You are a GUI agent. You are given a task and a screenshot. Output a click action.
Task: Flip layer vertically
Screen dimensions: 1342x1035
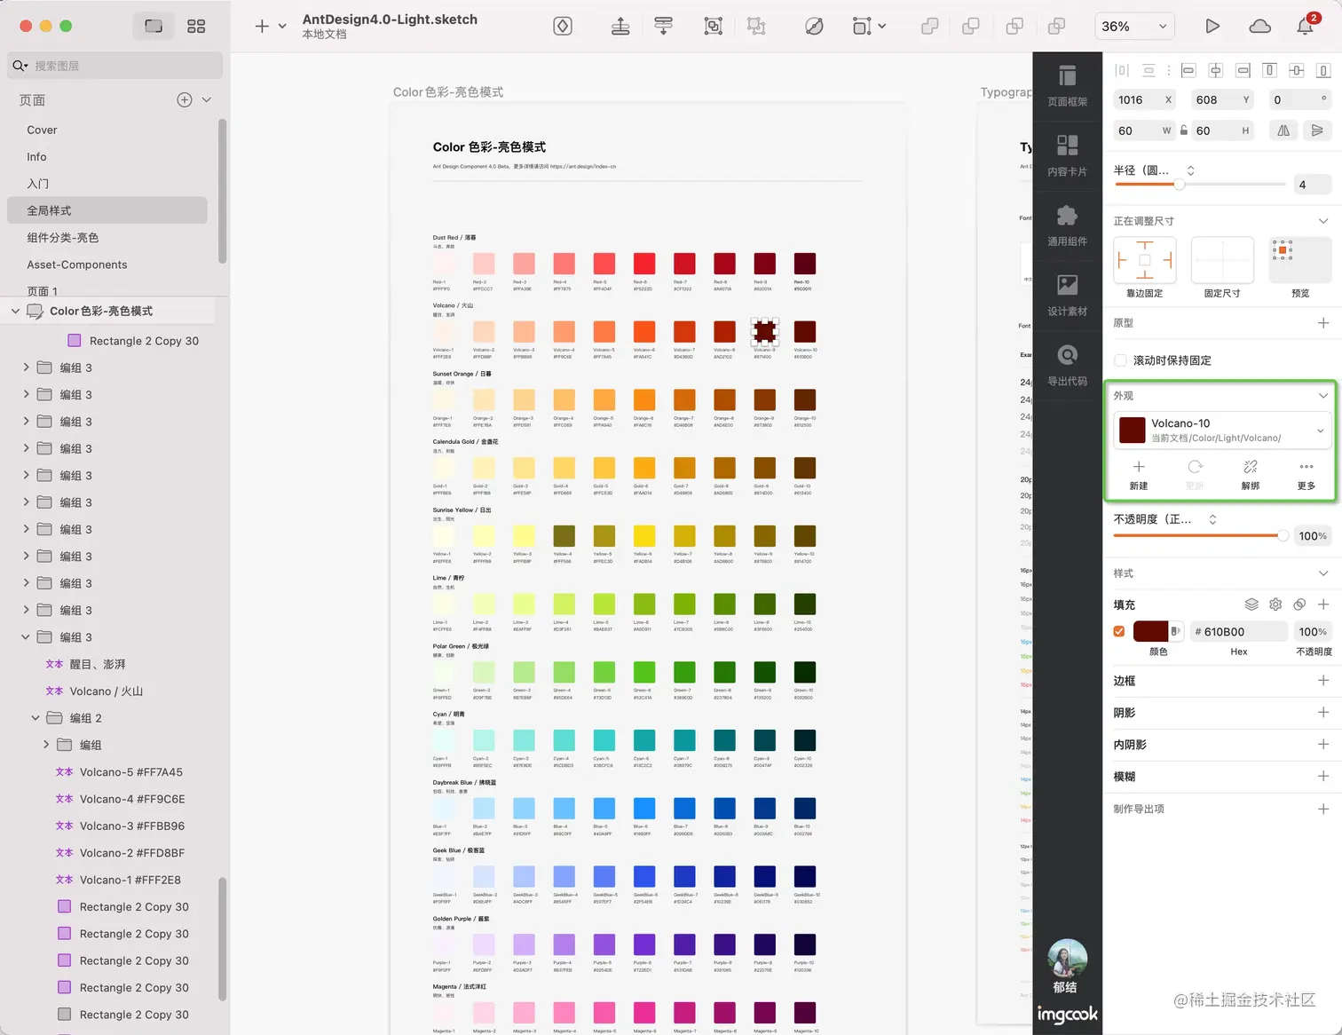1317,130
